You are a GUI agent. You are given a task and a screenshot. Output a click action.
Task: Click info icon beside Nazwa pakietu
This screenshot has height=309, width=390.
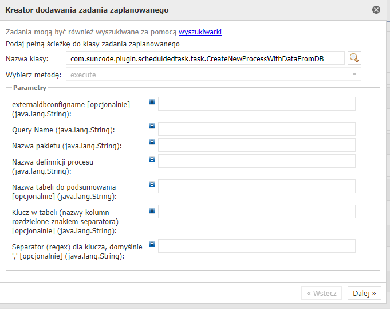tap(152, 142)
